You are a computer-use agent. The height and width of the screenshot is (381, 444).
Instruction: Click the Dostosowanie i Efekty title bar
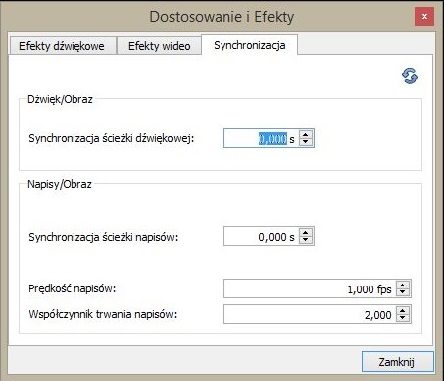coord(222,17)
